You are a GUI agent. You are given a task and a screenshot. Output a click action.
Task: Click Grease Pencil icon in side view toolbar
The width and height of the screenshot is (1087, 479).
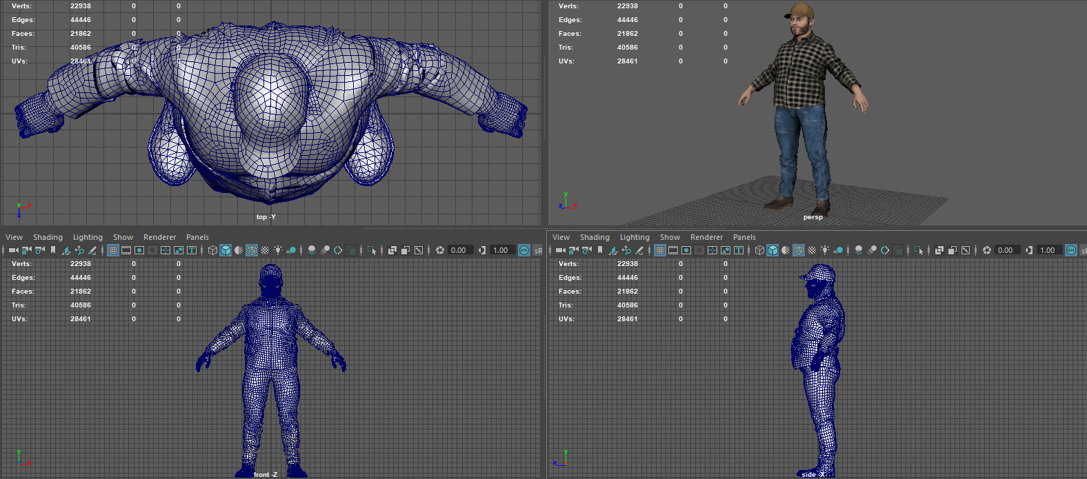[x=639, y=250]
